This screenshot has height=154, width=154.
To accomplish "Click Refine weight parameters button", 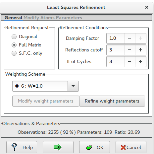I will [x=112, y=101].
